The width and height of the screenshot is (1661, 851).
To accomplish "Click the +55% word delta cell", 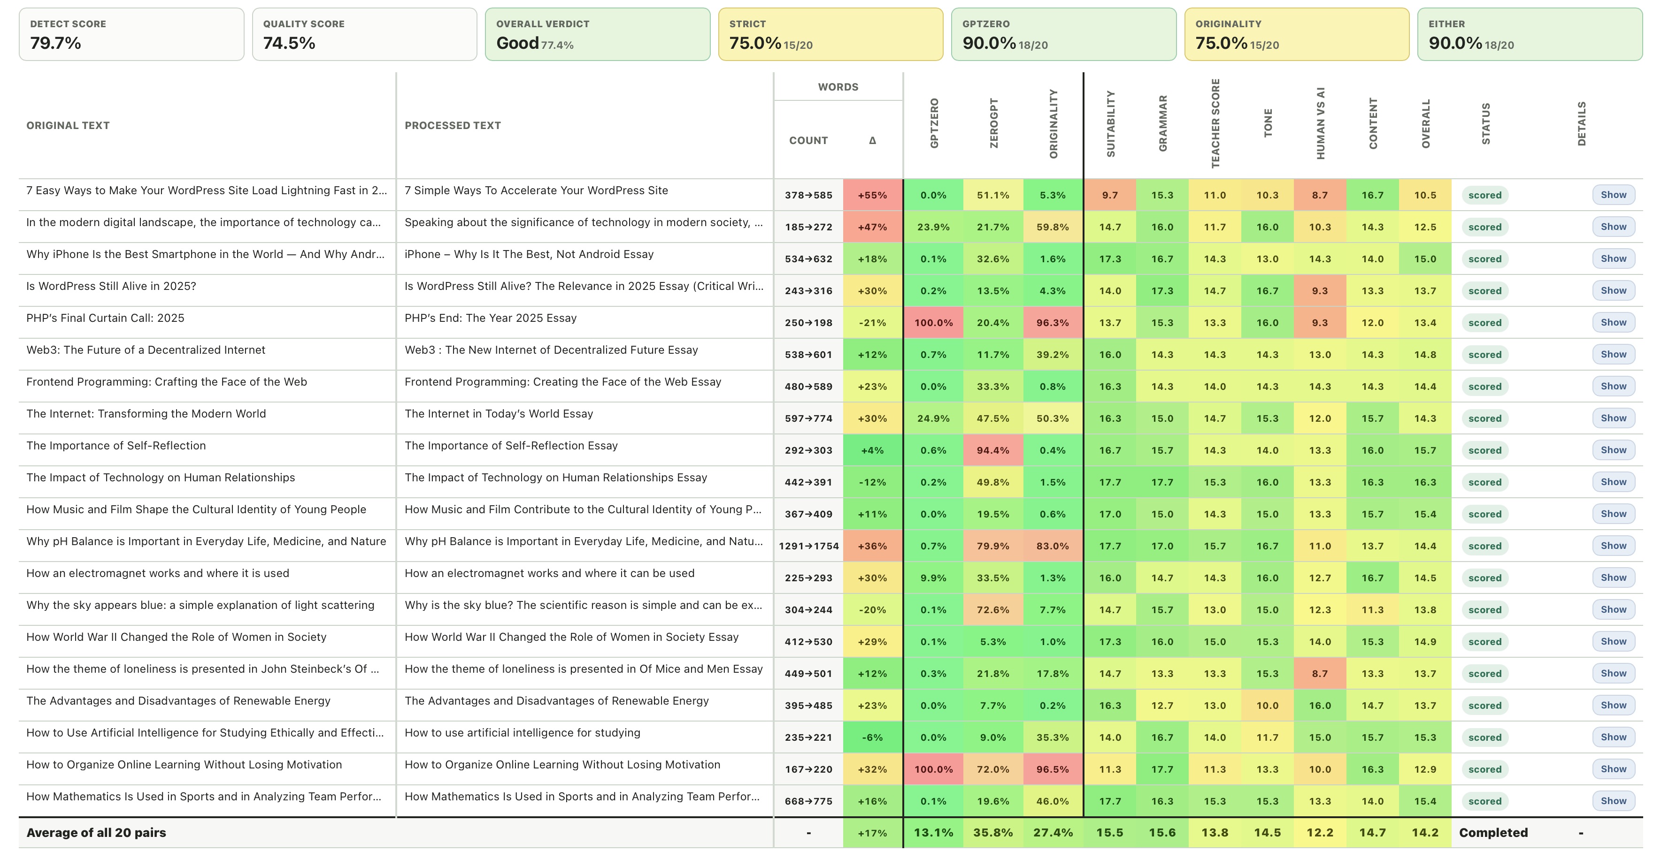I will point(872,195).
